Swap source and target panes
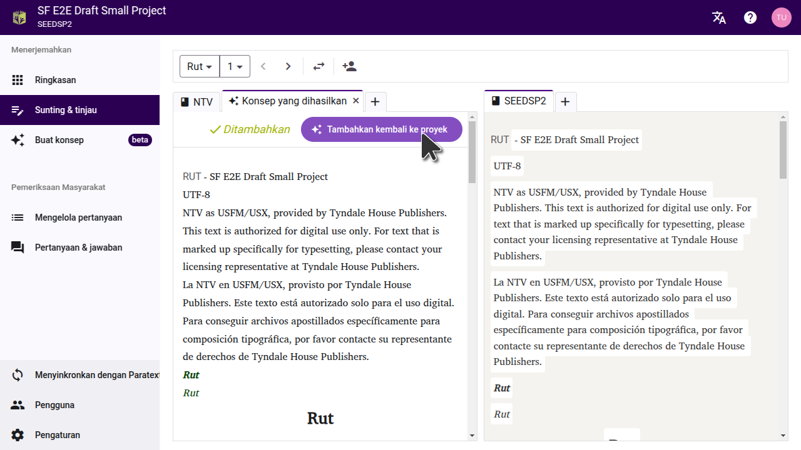Screen dimensions: 801x450 coord(319,66)
